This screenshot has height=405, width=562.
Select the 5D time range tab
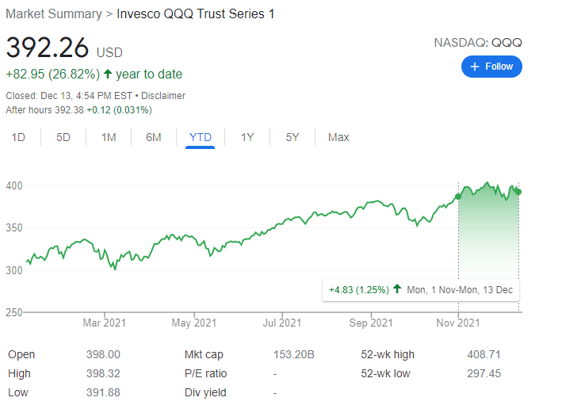63,137
